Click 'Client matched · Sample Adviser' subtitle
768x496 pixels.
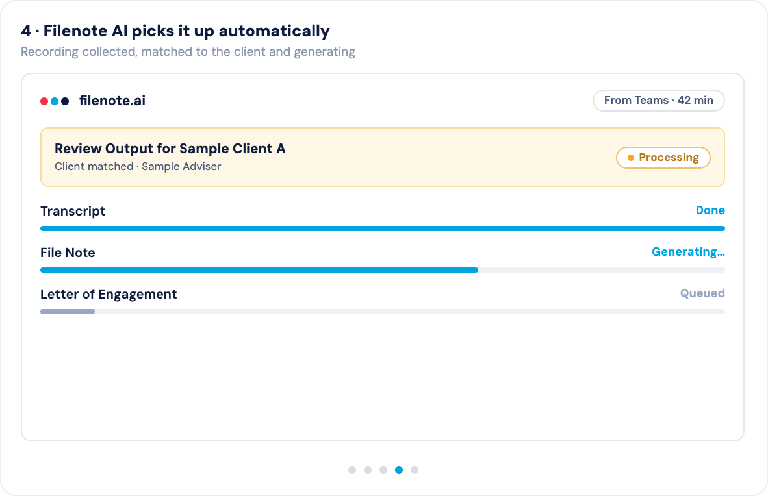tap(138, 166)
